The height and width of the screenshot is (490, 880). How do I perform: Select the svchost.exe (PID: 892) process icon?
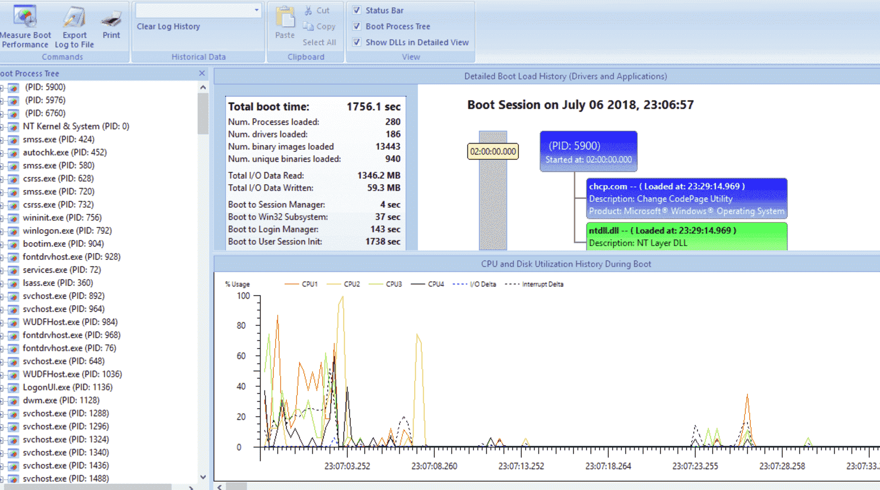(14, 296)
